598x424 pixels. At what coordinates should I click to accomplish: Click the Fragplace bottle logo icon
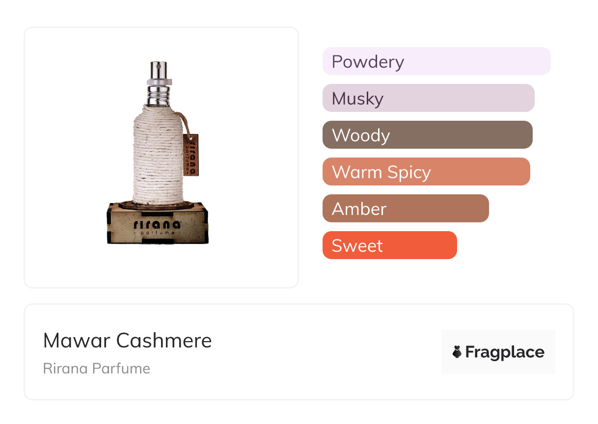(x=457, y=352)
